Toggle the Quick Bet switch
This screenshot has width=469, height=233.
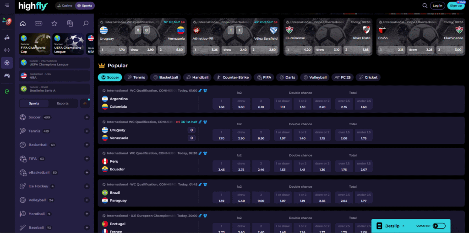pyautogui.click(x=439, y=226)
